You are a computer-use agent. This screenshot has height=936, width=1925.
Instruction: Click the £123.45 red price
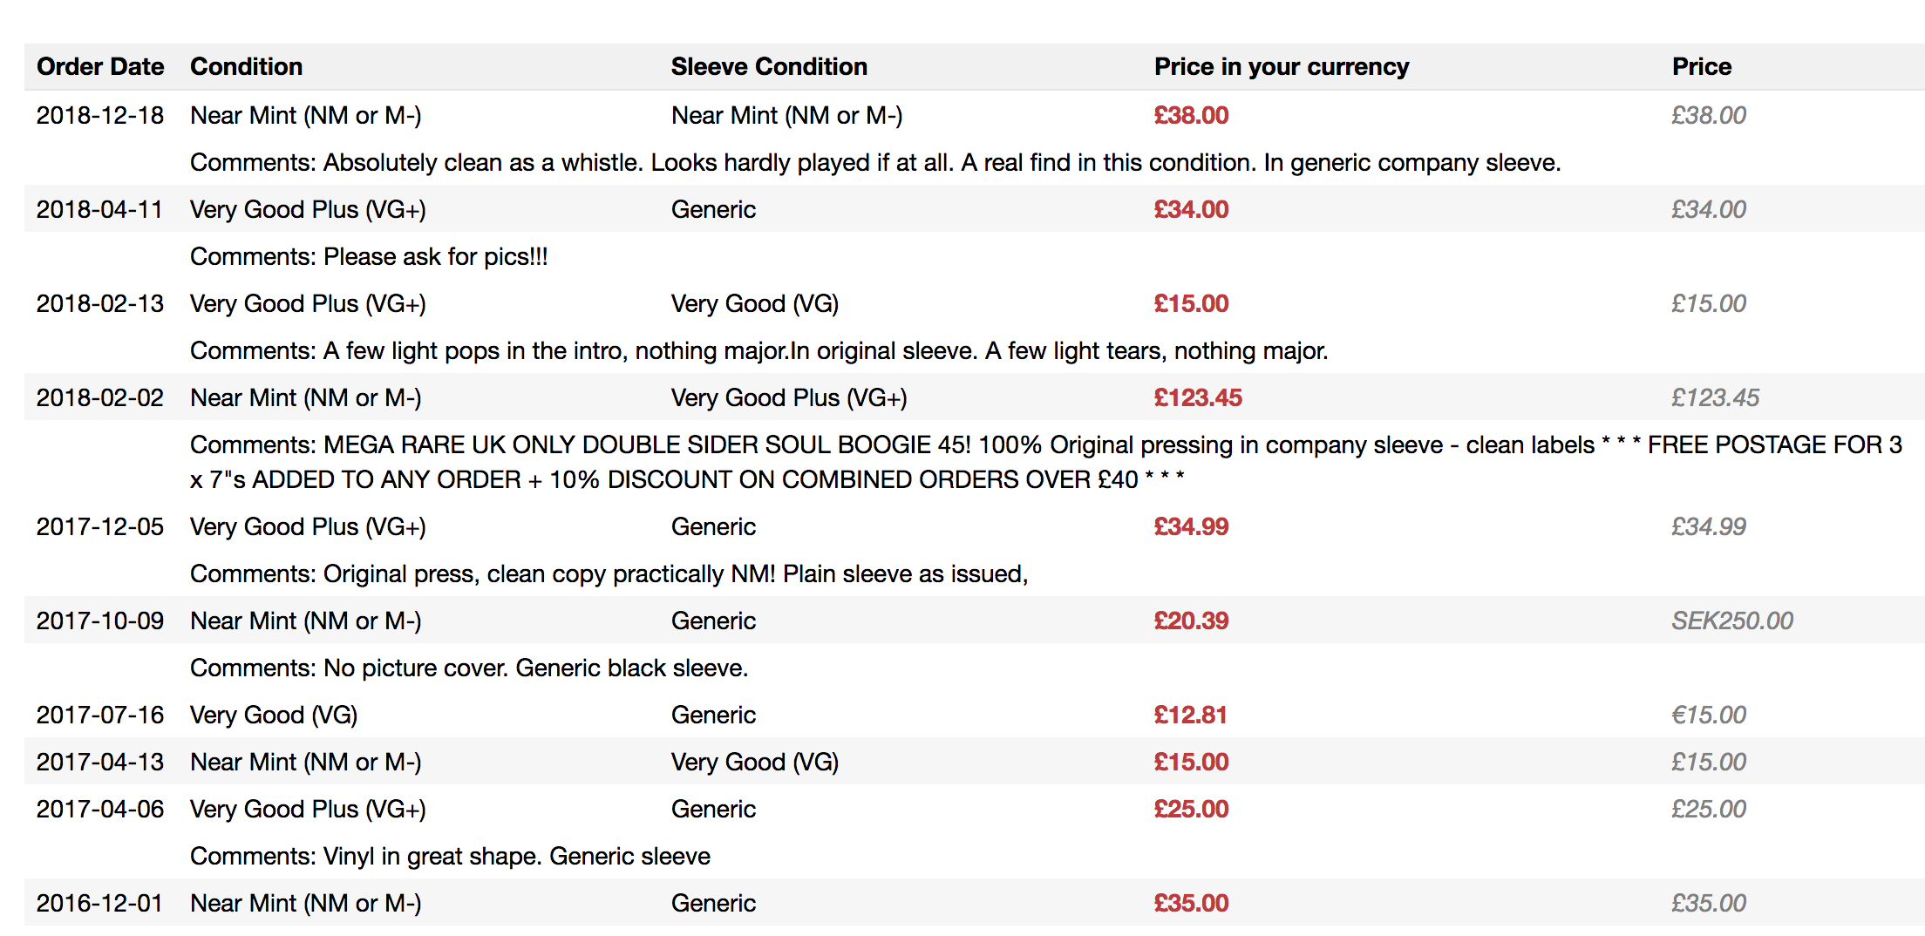(1198, 397)
